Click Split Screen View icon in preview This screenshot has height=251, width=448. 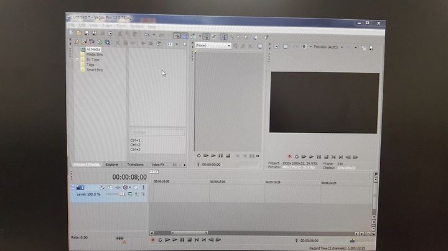tap(304, 47)
